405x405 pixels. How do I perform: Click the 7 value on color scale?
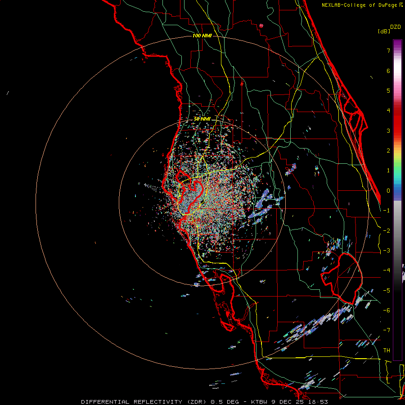388,50
